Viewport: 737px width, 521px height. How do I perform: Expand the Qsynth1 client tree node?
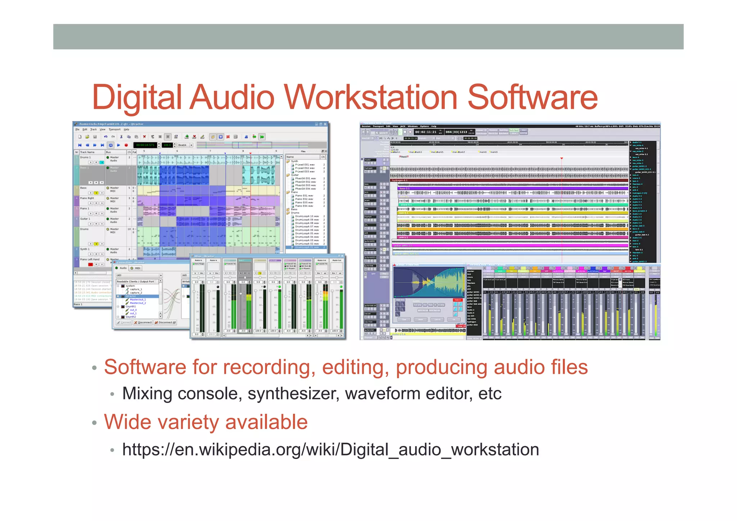coord(118,306)
